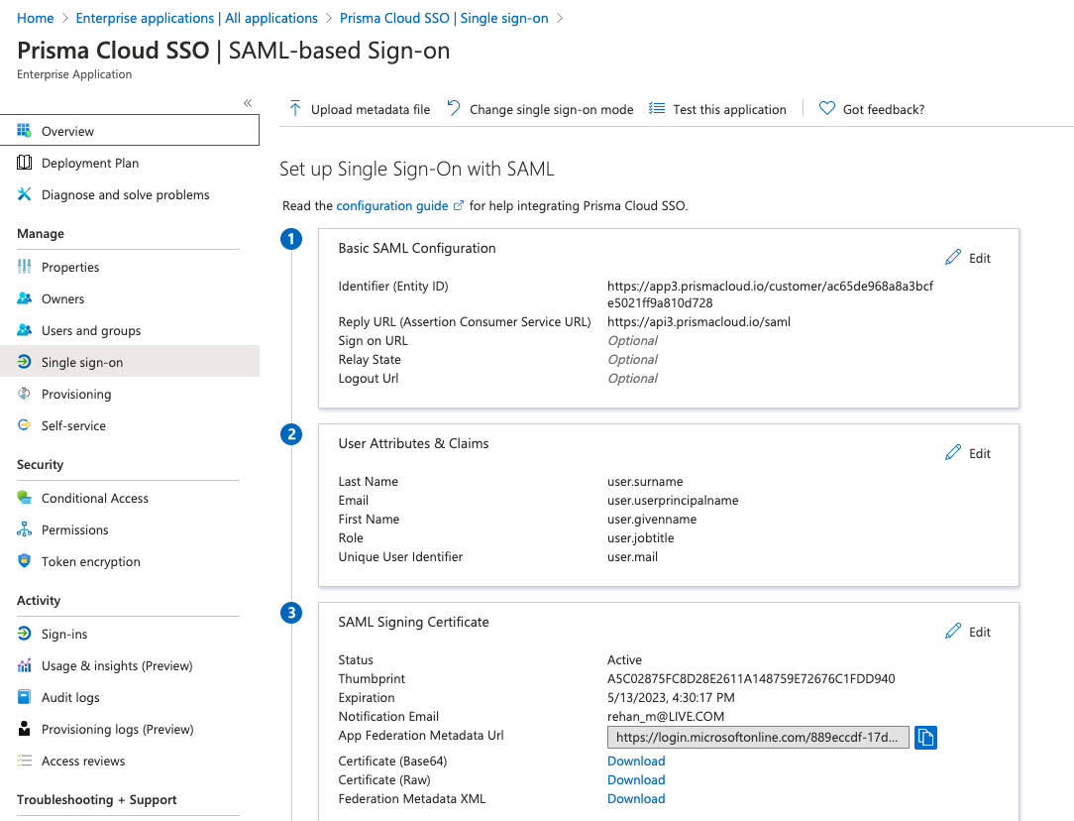This screenshot has width=1074, height=821.
Task: Edit the SAML Signing Certificate
Action: pos(968,632)
